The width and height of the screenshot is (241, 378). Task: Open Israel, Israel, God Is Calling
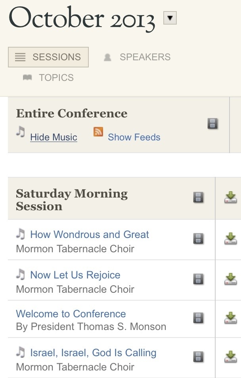click(93, 353)
